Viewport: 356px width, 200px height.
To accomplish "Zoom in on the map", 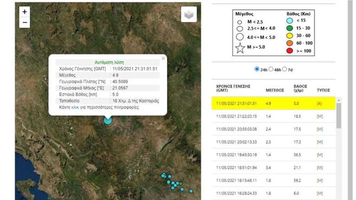I will click(25, 12).
